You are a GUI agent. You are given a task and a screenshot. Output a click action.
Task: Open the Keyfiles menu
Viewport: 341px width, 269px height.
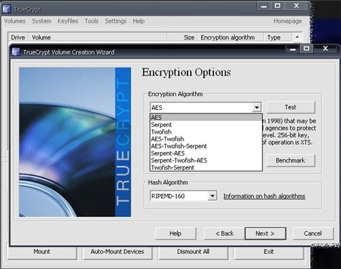tap(68, 21)
